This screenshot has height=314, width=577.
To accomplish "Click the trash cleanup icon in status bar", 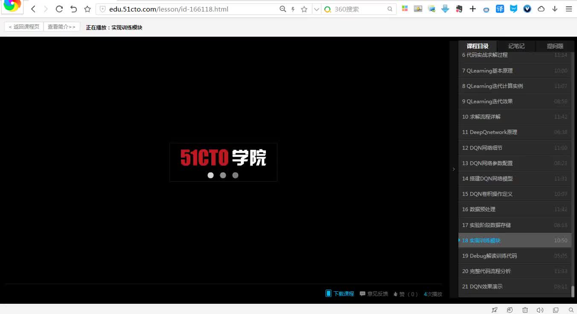I will (x=525, y=310).
